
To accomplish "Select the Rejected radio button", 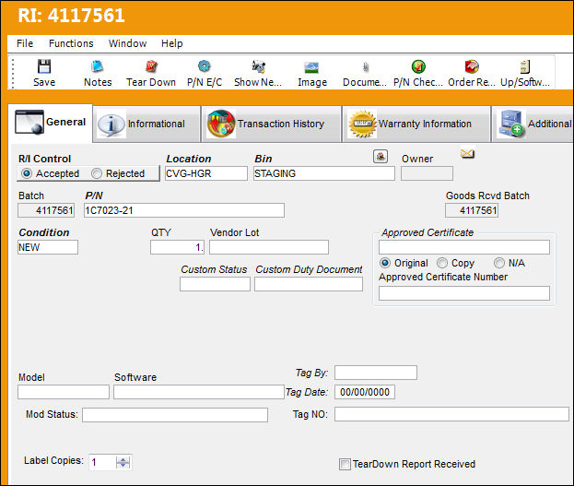I will (96, 173).
